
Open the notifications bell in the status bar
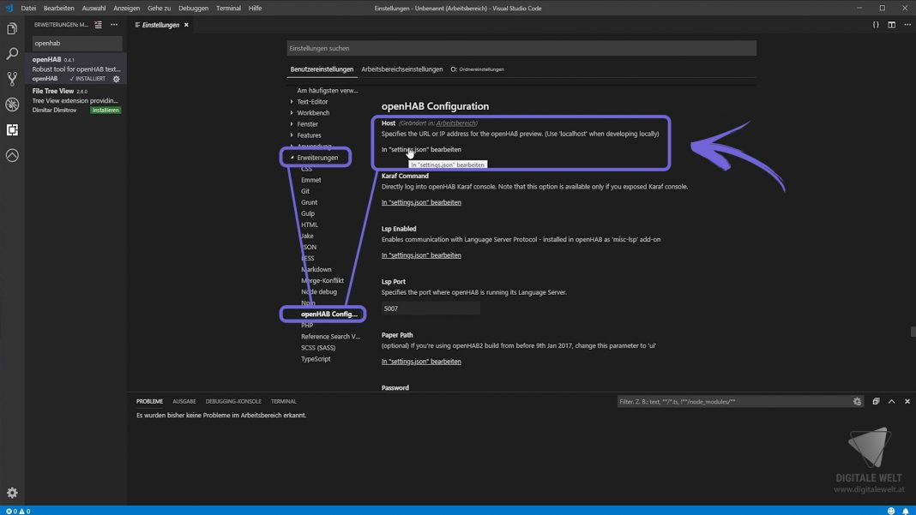[905, 511]
